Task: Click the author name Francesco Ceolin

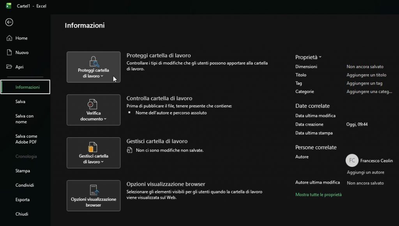Action: [x=376, y=161]
